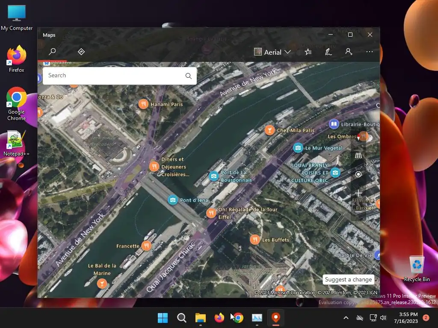Viewport: 438px width, 328px height.
Task: Select the Les Buffets restaurant pin
Action: [x=255, y=240]
